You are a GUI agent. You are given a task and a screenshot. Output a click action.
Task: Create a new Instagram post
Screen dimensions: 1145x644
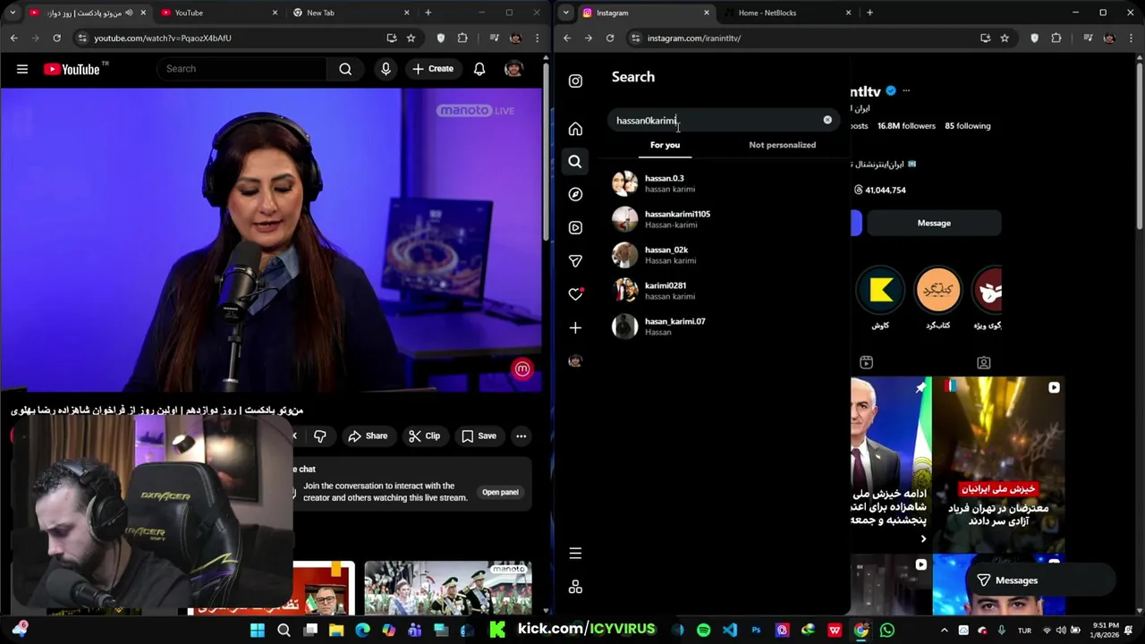(x=575, y=328)
